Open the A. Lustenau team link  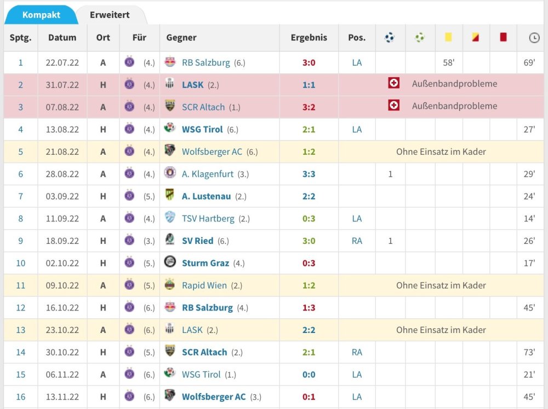[206, 196]
